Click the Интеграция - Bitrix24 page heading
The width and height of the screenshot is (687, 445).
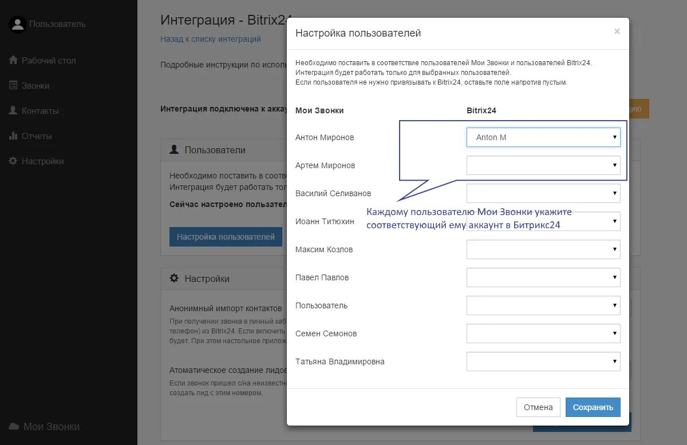(223, 19)
